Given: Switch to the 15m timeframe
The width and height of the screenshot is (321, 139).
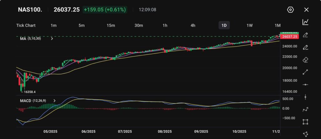Looking at the screenshot, I should (110, 25).
